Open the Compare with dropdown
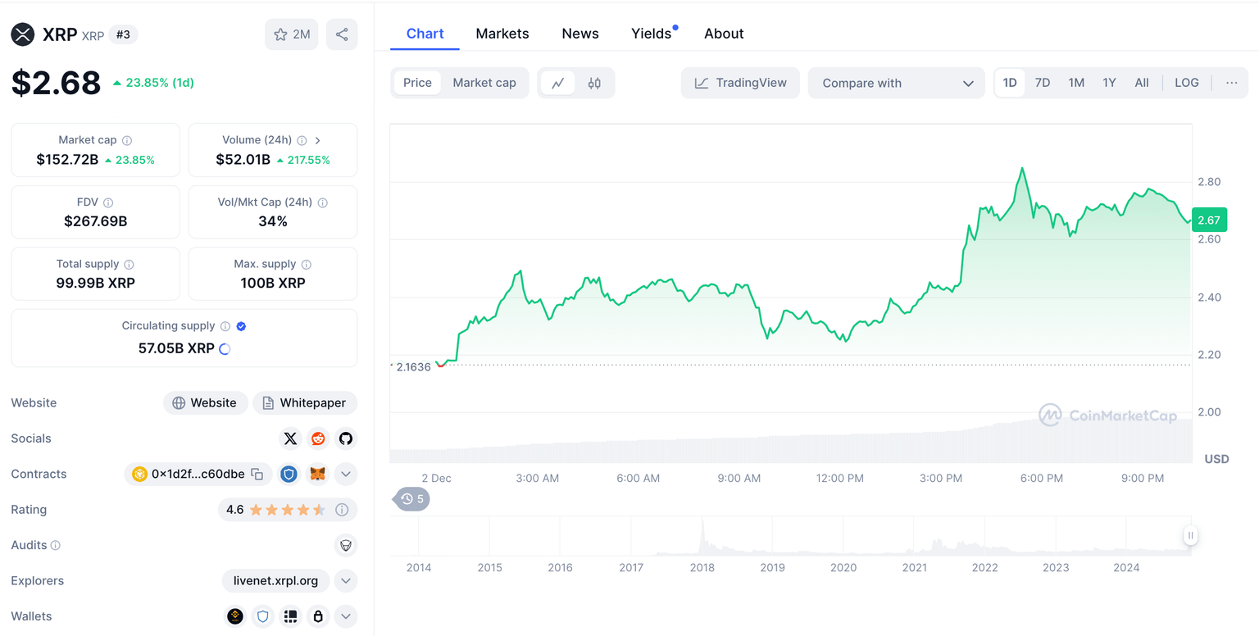Viewport: 1259px width, 636px height. [897, 83]
